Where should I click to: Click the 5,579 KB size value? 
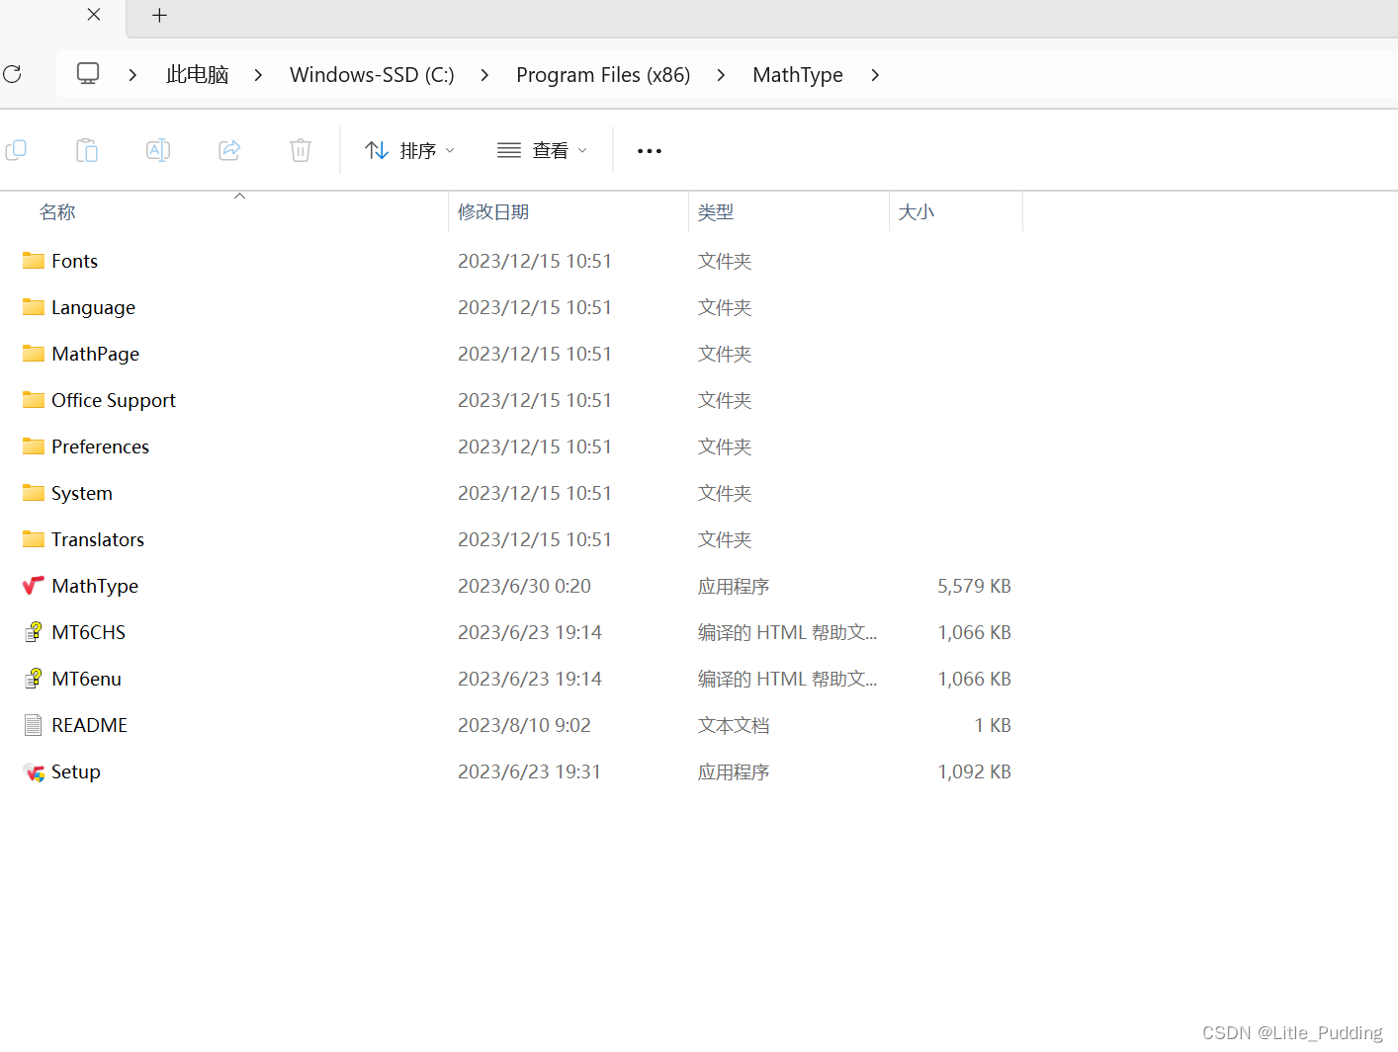(x=974, y=586)
